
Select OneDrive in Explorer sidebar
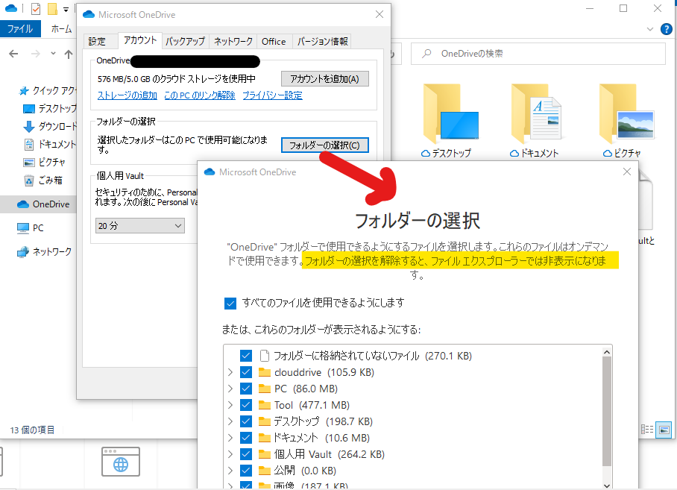(42, 204)
